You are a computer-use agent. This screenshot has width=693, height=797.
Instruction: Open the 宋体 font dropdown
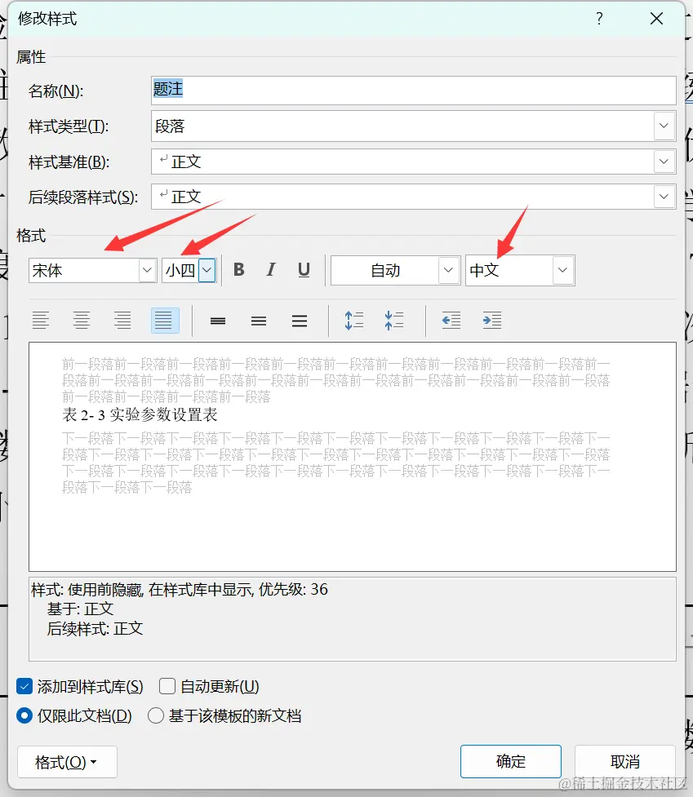[146, 270]
